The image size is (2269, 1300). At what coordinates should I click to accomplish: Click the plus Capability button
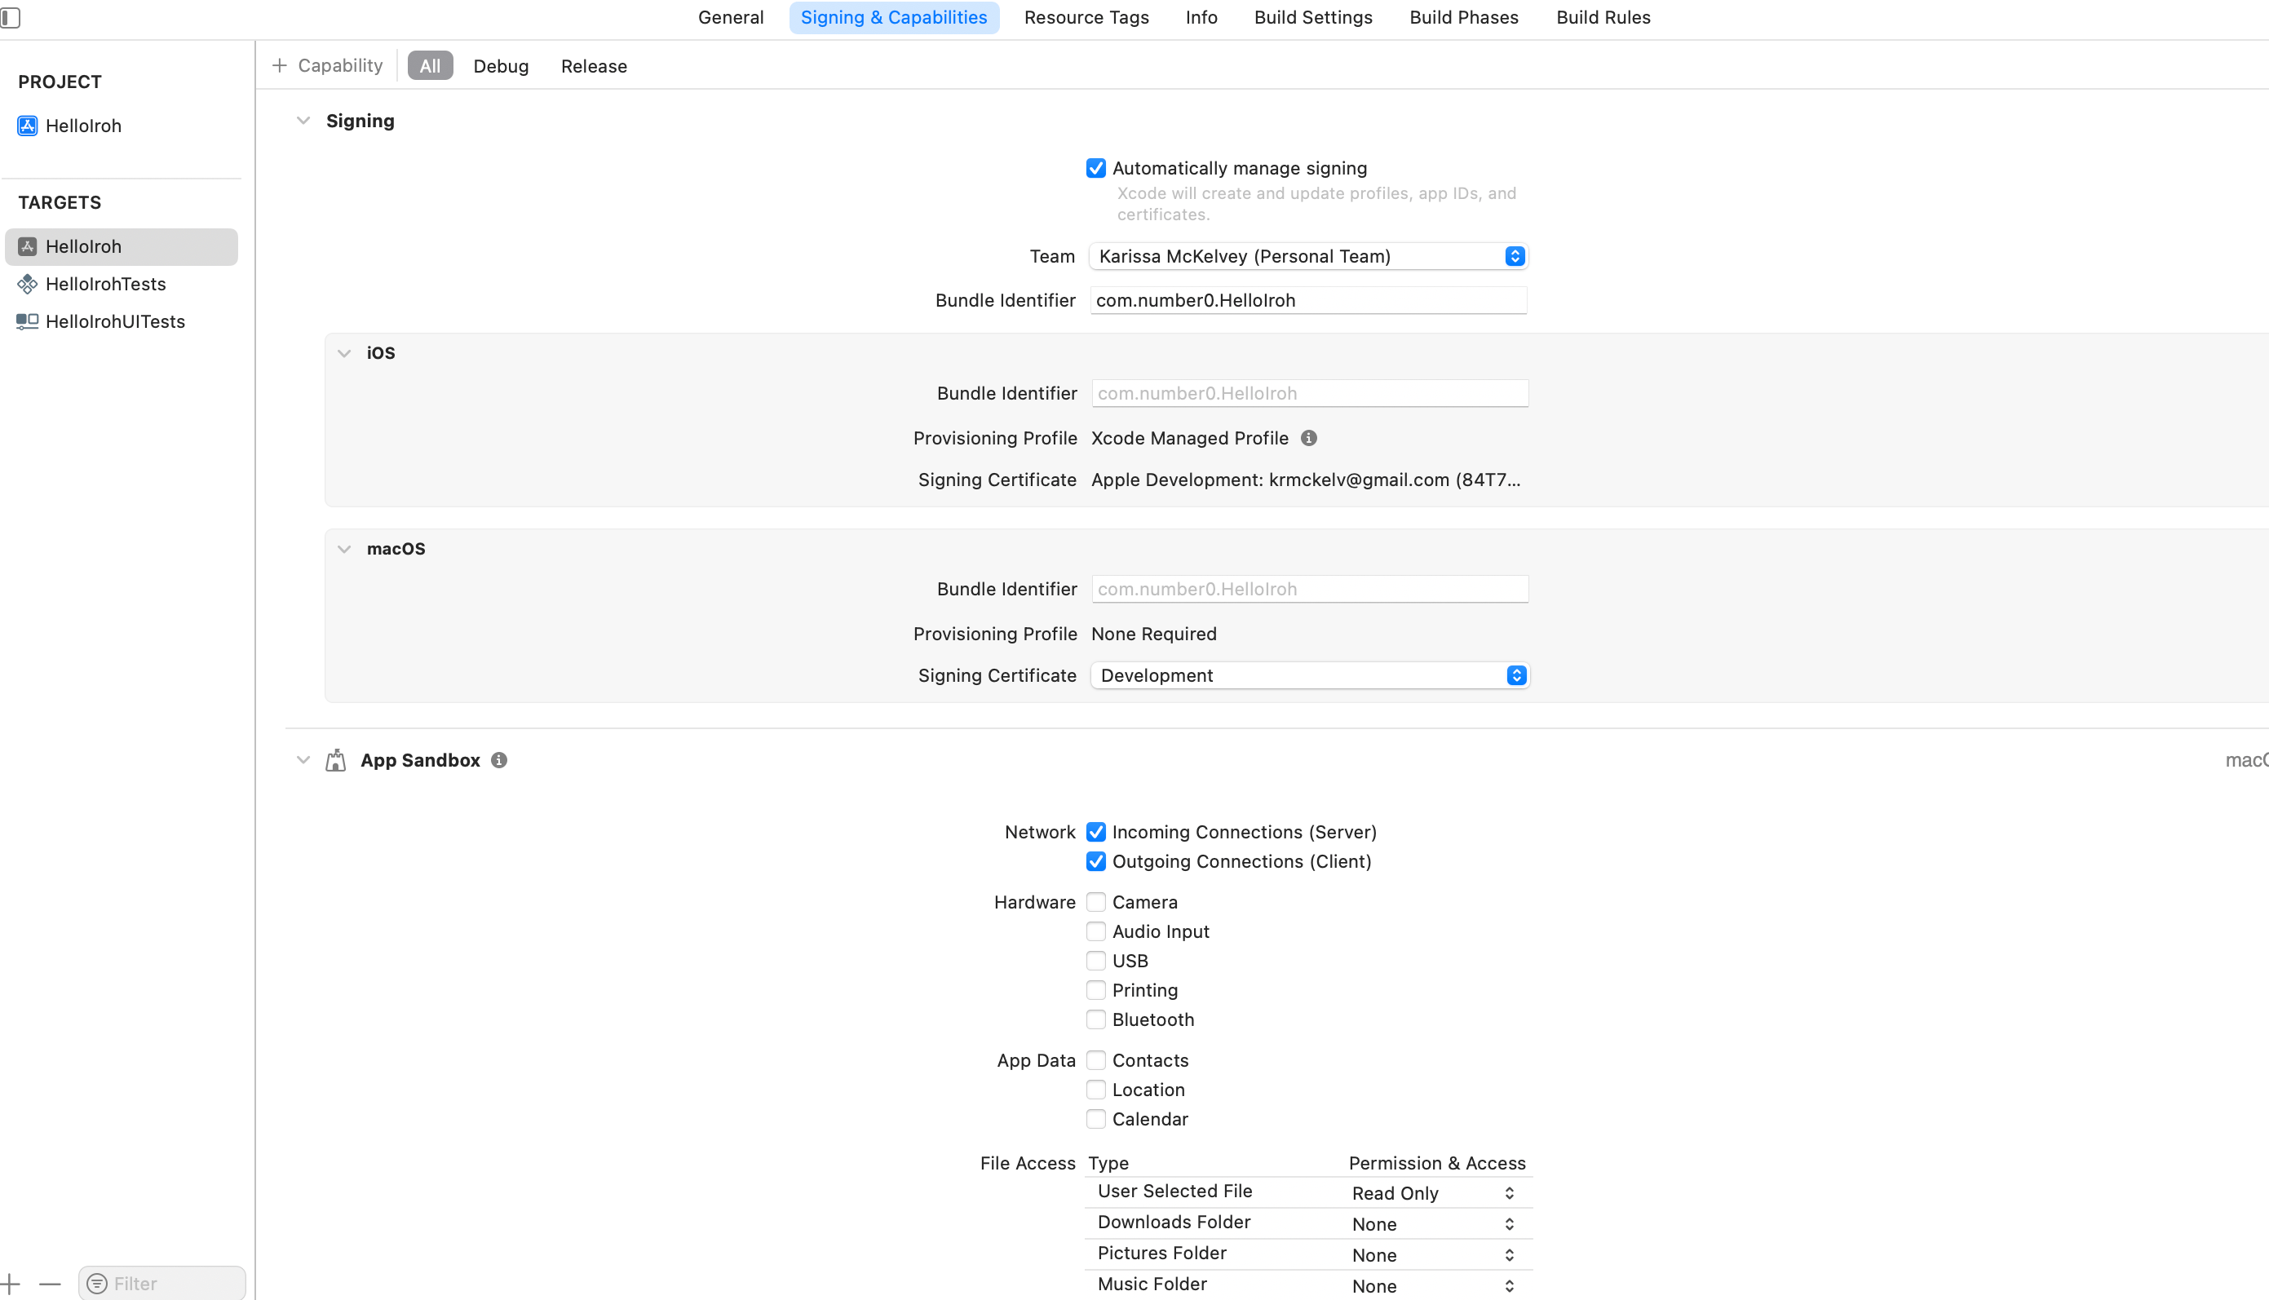(327, 66)
